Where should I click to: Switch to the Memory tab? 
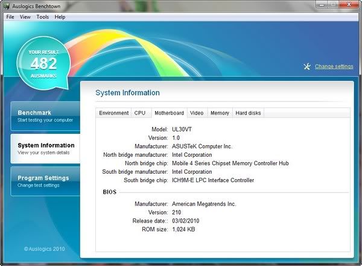(x=220, y=113)
